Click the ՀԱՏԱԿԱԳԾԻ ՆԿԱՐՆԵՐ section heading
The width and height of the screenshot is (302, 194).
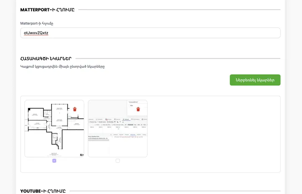click(x=46, y=59)
